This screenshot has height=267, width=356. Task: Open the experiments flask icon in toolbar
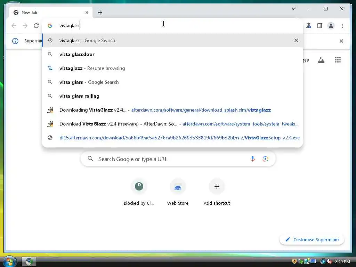[309, 26]
